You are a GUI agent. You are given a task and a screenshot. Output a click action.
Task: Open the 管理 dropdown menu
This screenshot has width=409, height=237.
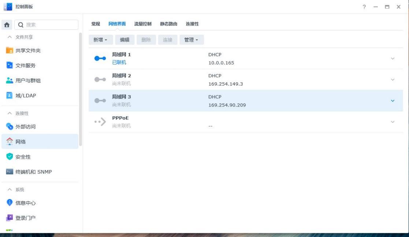[x=192, y=39]
